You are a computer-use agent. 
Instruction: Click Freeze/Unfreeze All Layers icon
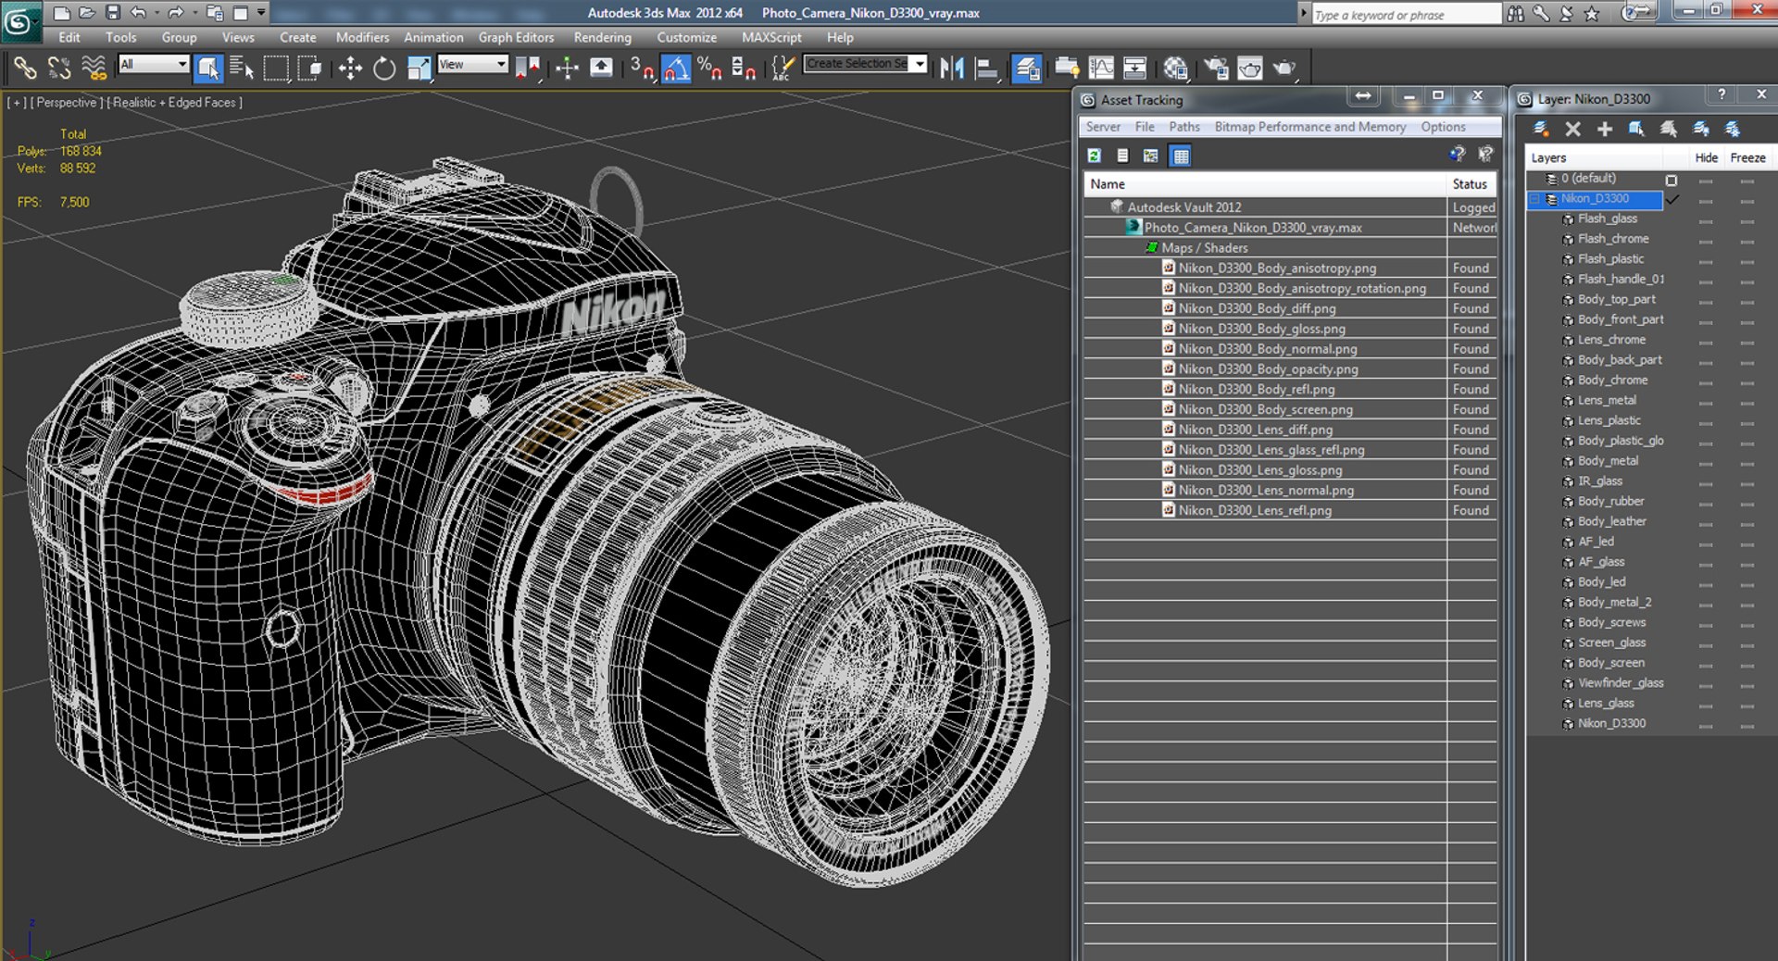(x=1733, y=129)
